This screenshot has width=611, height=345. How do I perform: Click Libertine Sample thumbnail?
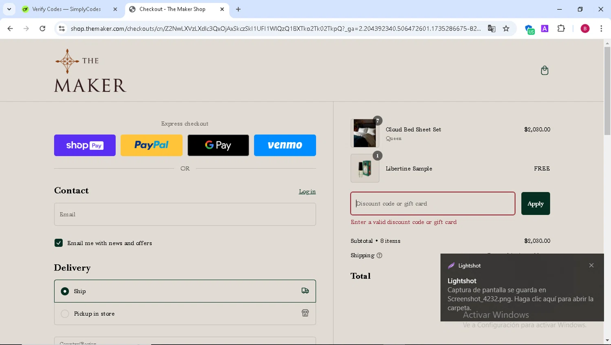pyautogui.click(x=365, y=168)
